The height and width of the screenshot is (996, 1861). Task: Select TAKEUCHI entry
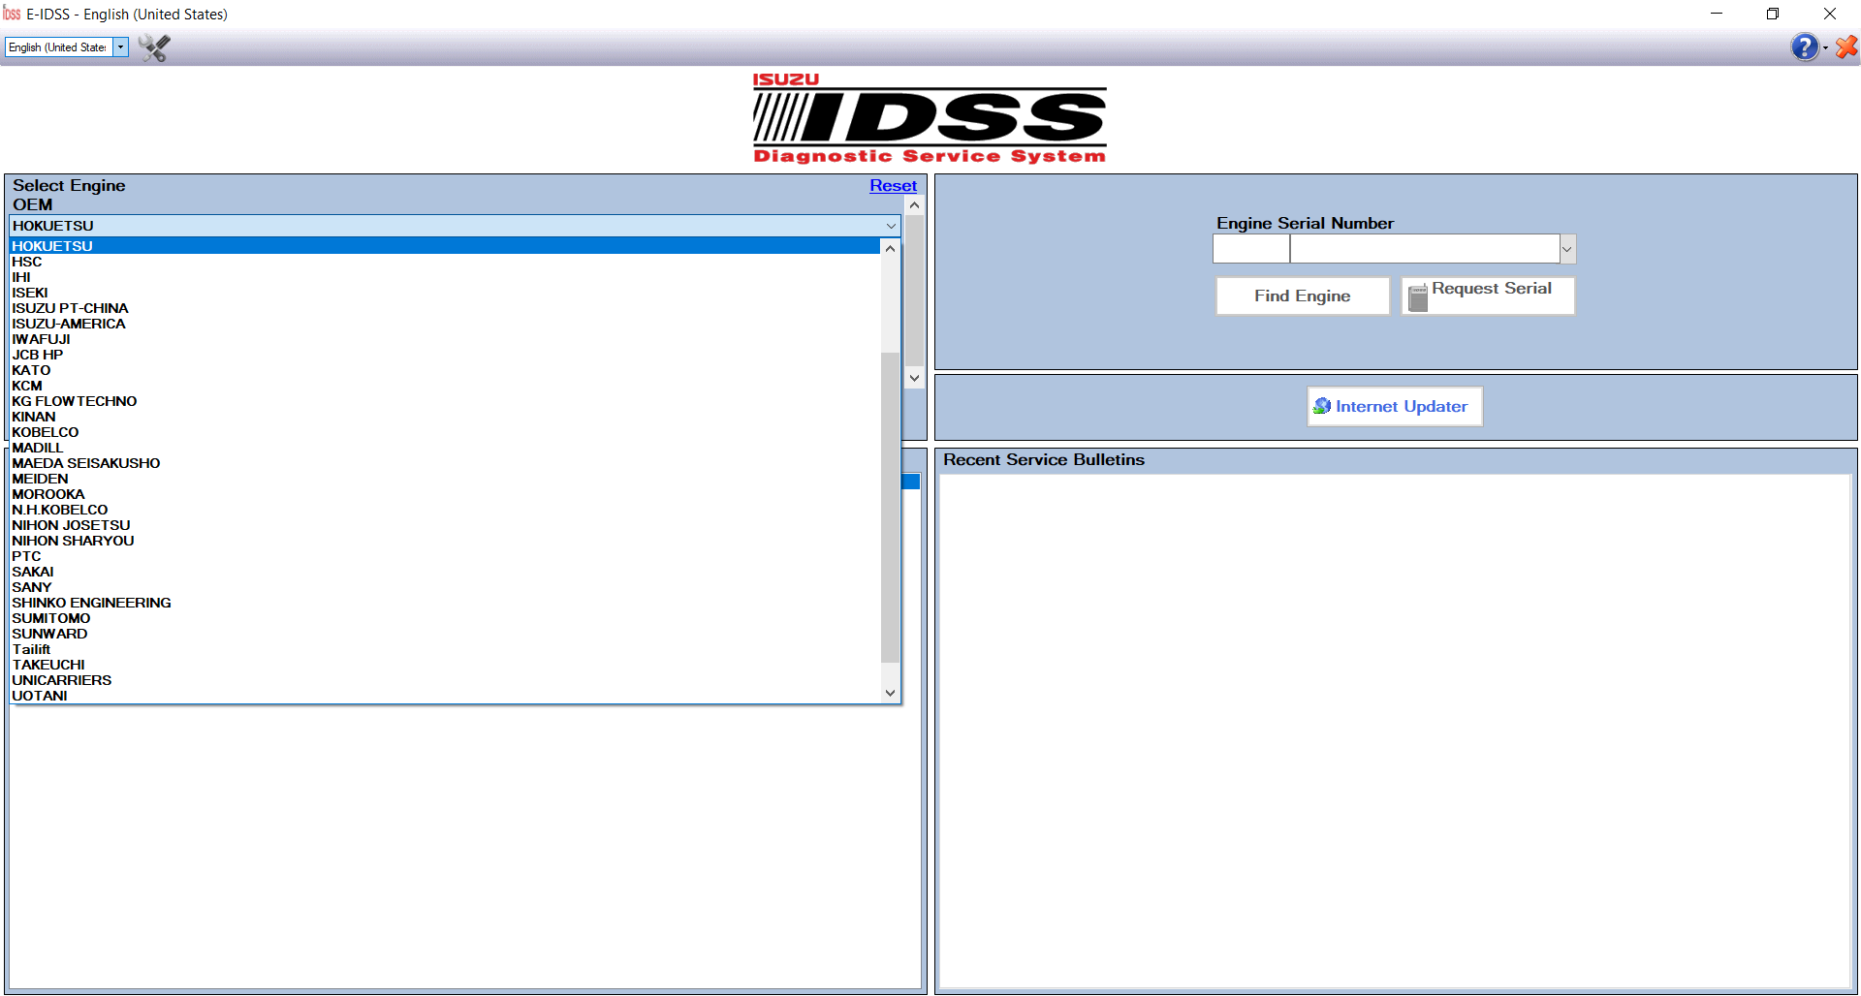445,665
